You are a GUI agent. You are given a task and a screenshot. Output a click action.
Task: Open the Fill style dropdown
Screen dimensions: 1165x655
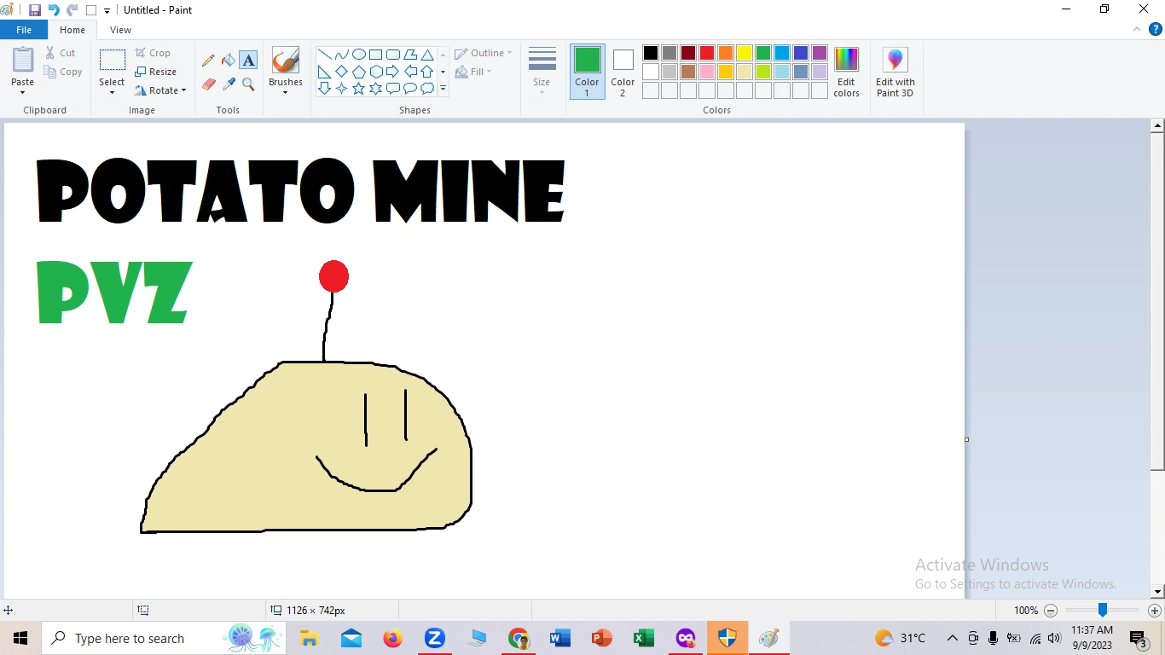(x=473, y=72)
